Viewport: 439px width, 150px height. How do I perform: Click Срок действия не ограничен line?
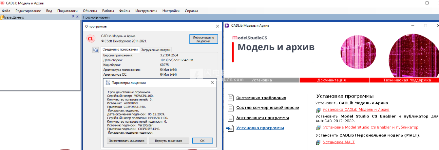pos(129,92)
